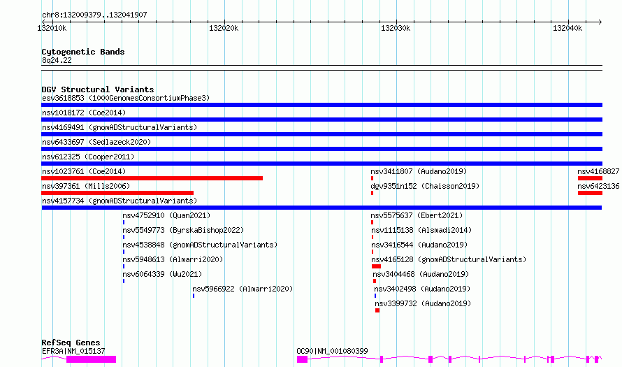The image size is (622, 367).
Task: Click the red block beneath nsv3399732
Action: [x=377, y=310]
